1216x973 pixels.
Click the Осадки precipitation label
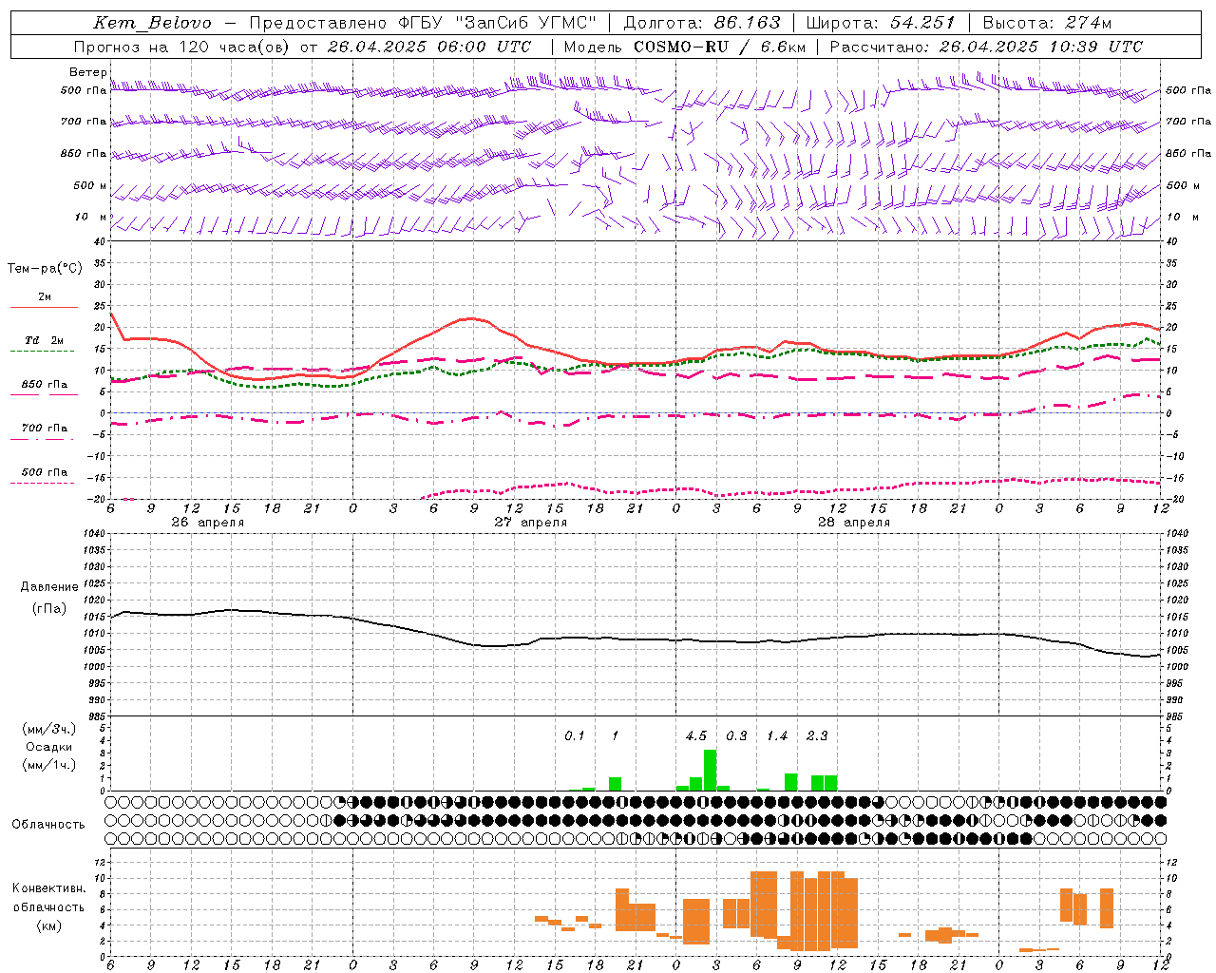click(x=48, y=747)
